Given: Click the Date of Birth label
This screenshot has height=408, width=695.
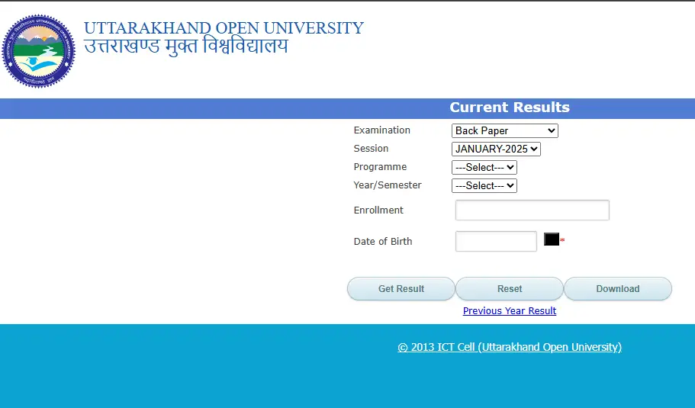Looking at the screenshot, I should (x=383, y=242).
